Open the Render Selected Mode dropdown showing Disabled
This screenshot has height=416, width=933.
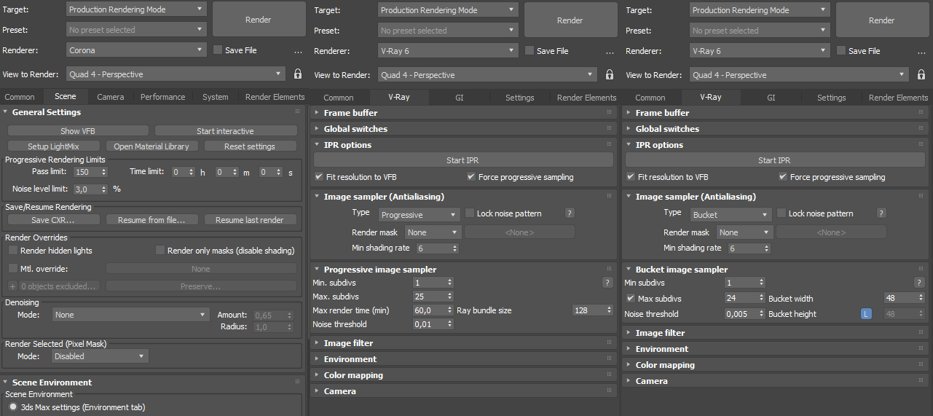point(100,356)
